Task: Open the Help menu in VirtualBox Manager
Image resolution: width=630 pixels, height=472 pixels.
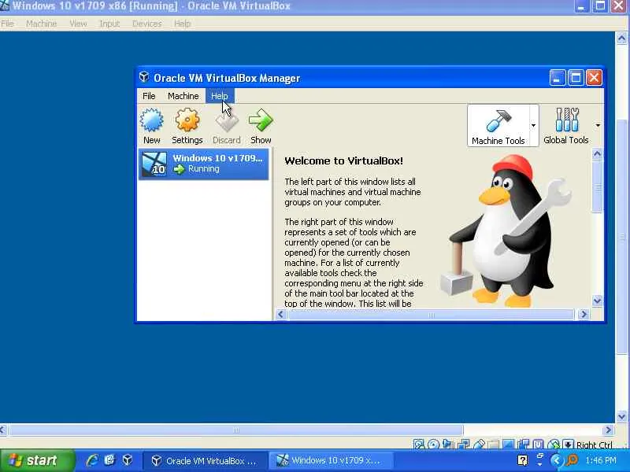Action: click(x=220, y=96)
